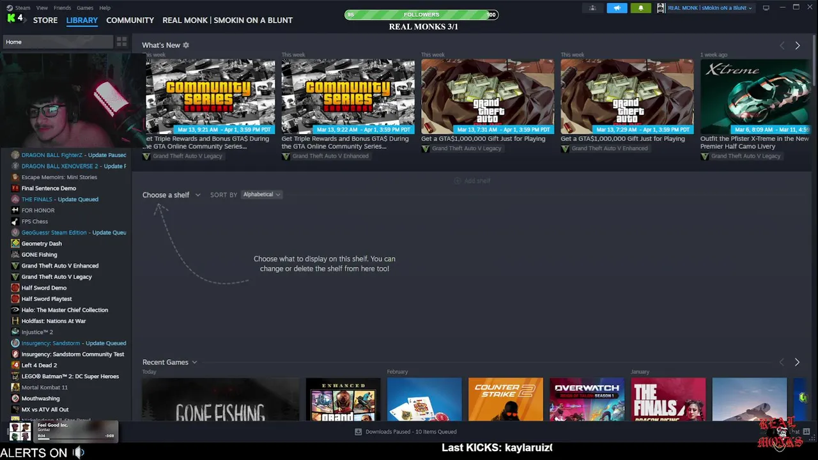
Task: Click Add shelf button
Action: coord(472,181)
